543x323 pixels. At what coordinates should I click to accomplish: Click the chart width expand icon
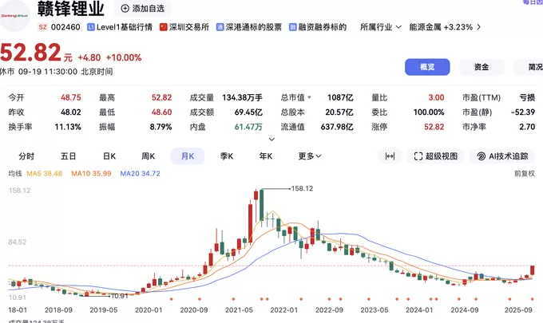tap(390, 156)
